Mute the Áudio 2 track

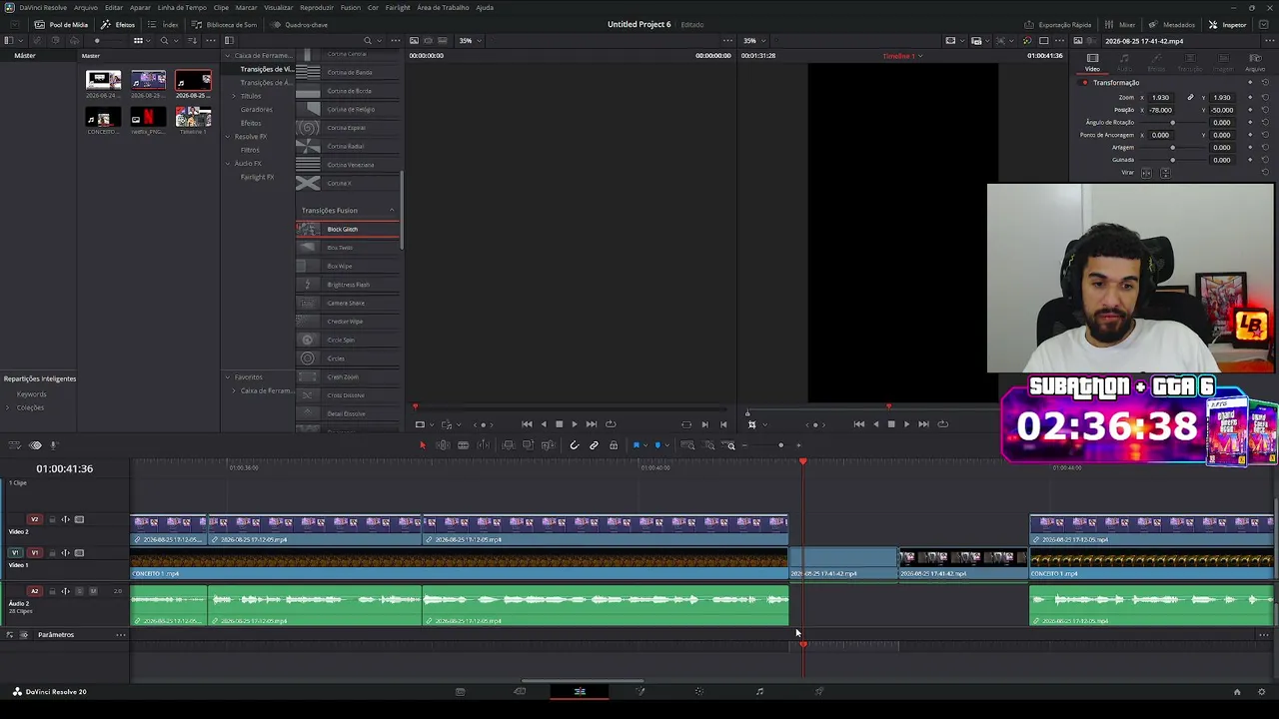[93, 591]
